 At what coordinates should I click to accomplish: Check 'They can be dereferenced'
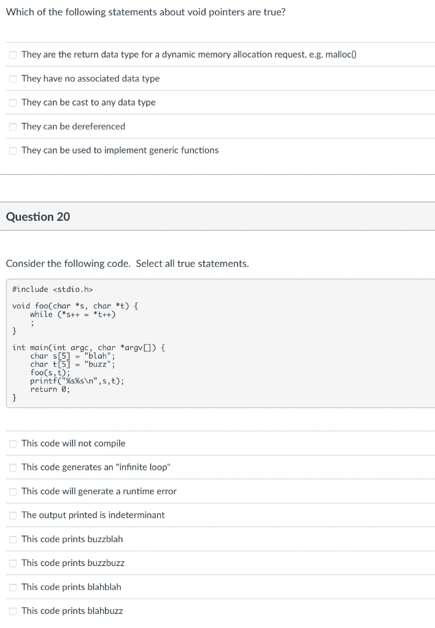click(x=12, y=126)
